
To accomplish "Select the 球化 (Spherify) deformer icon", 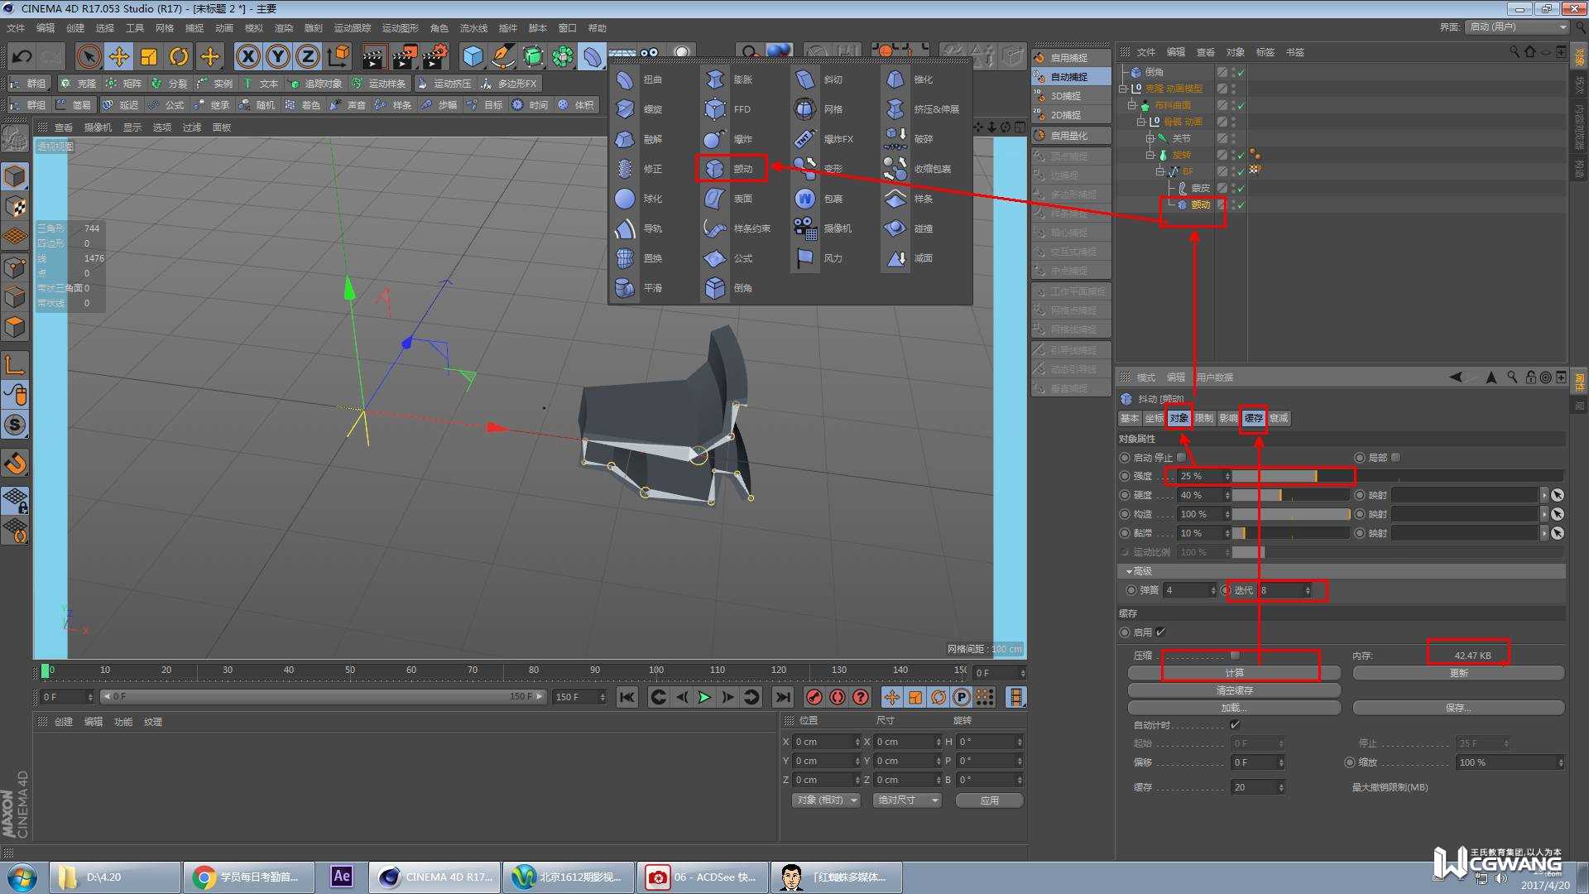I will point(625,199).
